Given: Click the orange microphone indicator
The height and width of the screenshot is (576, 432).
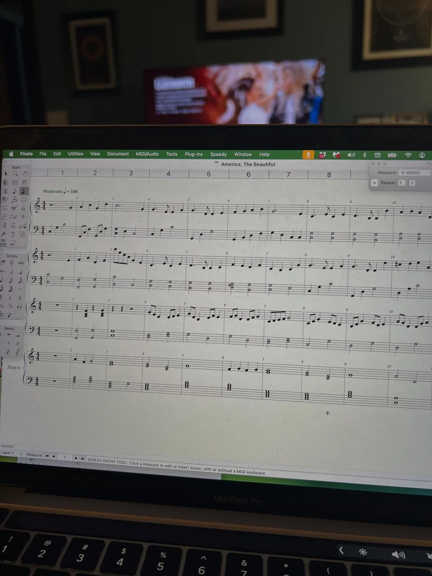Looking at the screenshot, I should (308, 155).
